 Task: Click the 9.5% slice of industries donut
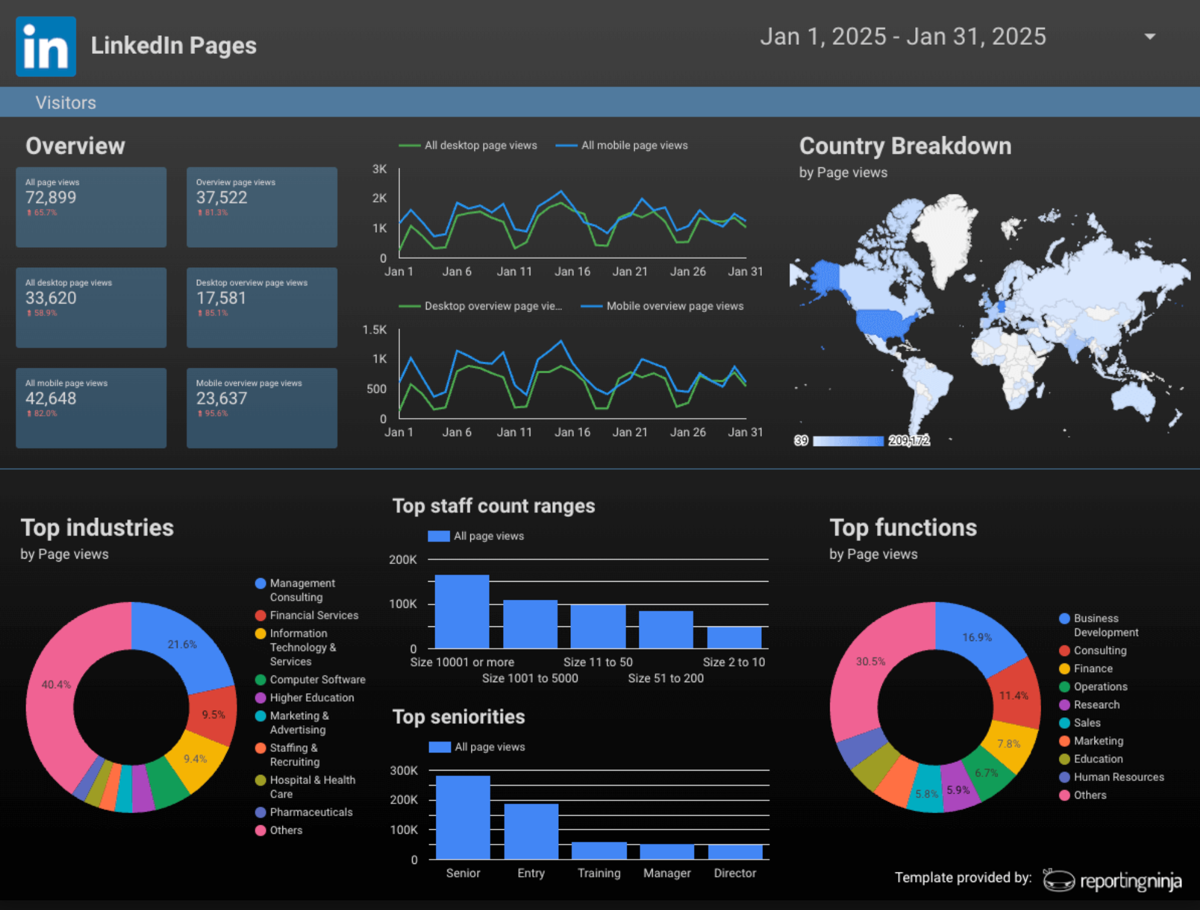(213, 716)
